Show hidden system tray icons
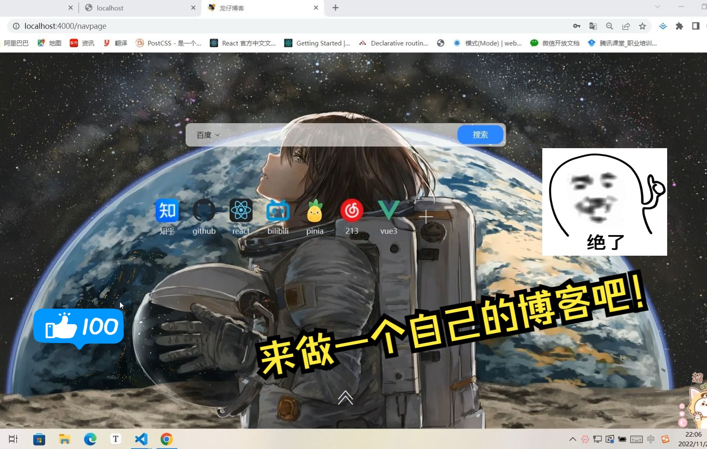The height and width of the screenshot is (449, 707). point(573,439)
